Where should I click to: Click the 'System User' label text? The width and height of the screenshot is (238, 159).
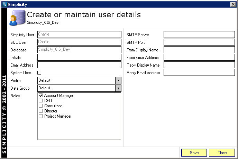coord(21,73)
